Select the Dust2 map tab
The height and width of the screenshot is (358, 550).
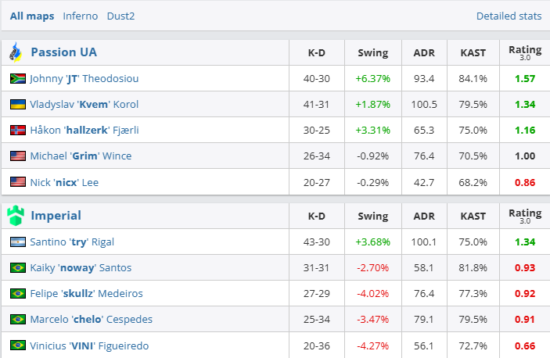click(120, 16)
